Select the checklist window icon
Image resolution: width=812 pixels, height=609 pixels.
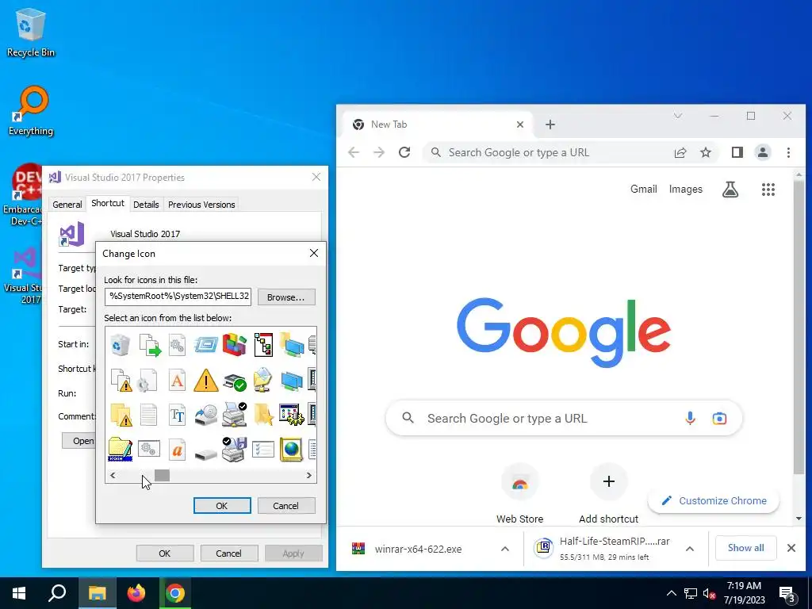pyautogui.click(x=263, y=450)
